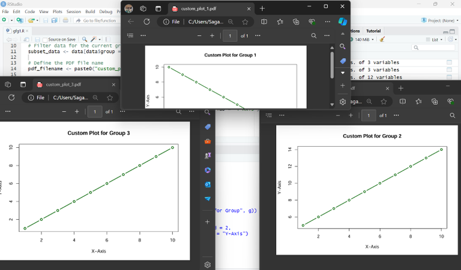The width and height of the screenshot is (461, 270).
Task: Search within custom_plot_1 PDF toolbar
Action: coord(314,35)
